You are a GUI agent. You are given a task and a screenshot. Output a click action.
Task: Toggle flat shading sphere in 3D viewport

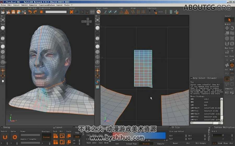pyautogui.click(x=3, y=28)
